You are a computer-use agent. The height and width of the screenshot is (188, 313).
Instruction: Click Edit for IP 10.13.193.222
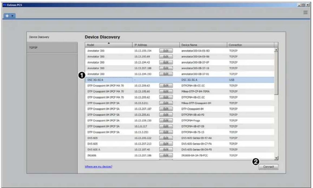click(x=166, y=138)
